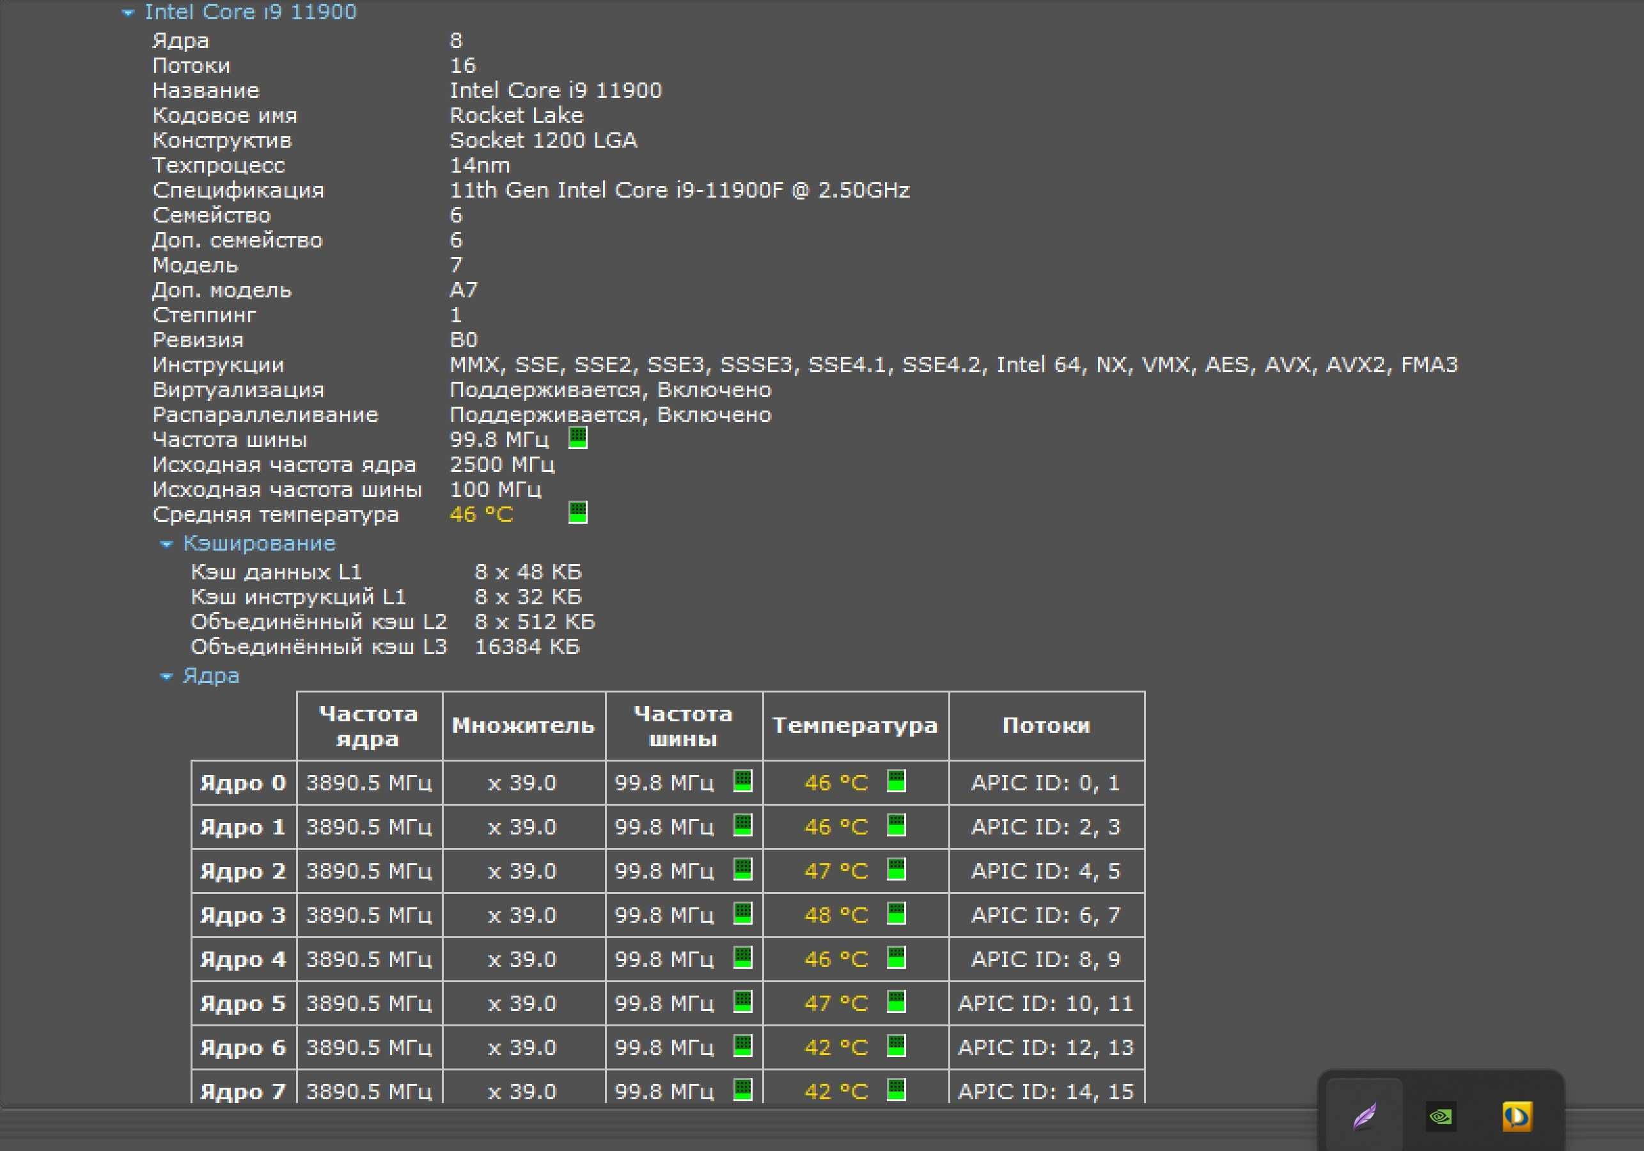Click the 46 °C average temperature value

click(481, 515)
